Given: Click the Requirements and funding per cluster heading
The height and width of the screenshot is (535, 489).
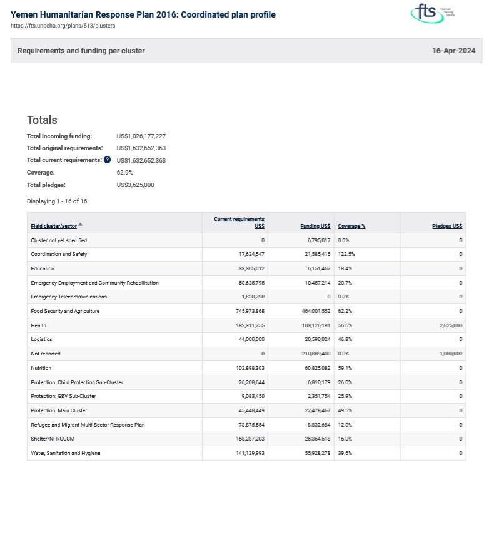Looking at the screenshot, I should [x=81, y=51].
